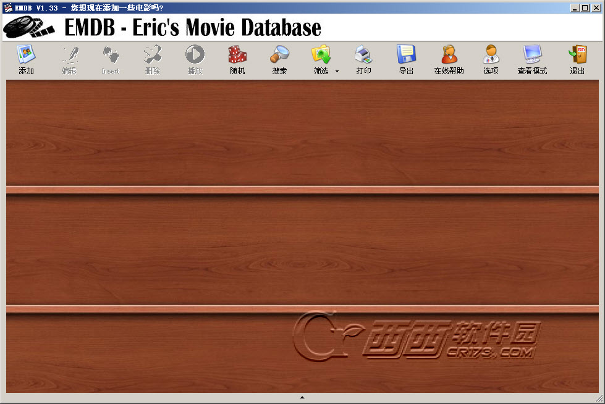
Task: Expand the 筛选 dropdown arrow
Action: (337, 72)
